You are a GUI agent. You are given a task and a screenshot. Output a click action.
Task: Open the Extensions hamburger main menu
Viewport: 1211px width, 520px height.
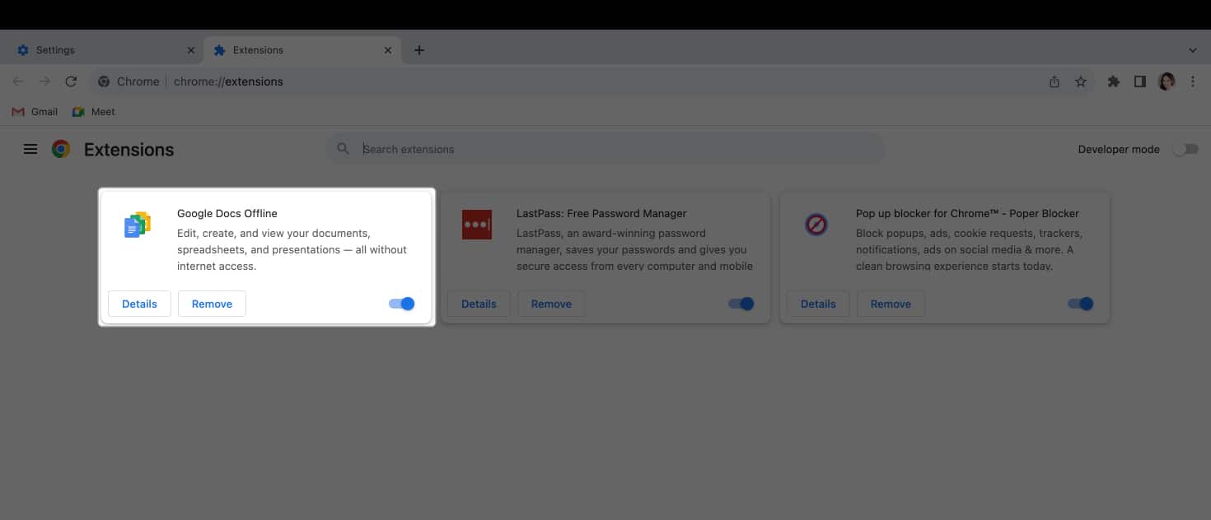tap(30, 149)
